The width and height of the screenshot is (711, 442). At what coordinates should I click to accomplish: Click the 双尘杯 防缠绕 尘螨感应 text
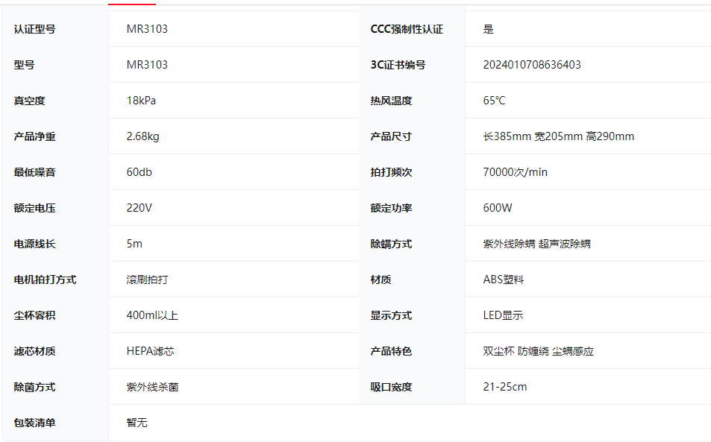click(538, 351)
